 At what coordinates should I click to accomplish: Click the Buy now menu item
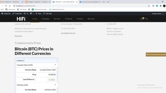(x=91, y=19)
